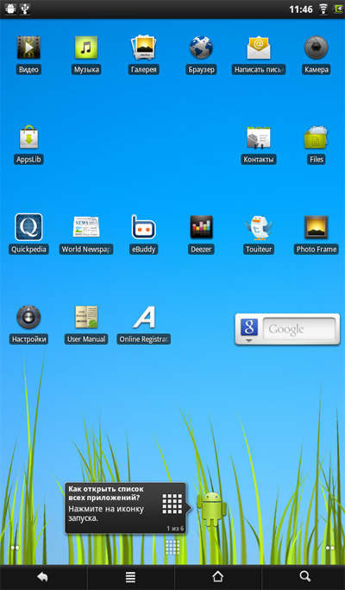Launch the Музыка music player
Viewport: 345px width, 590px height.
click(x=86, y=55)
